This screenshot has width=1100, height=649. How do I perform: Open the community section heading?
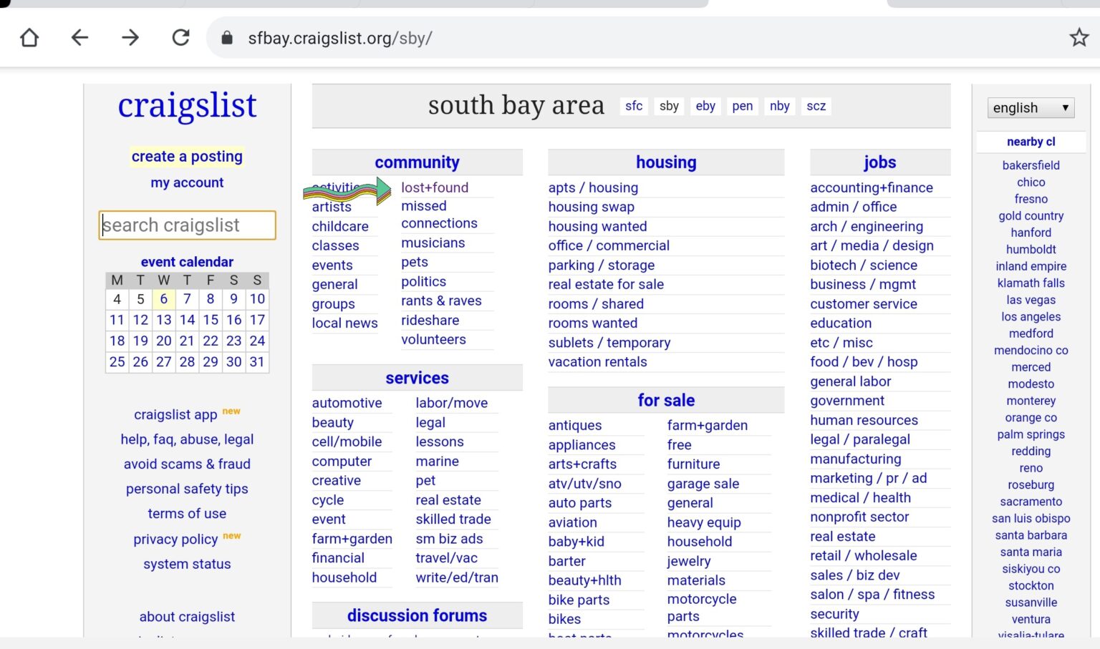coord(418,162)
